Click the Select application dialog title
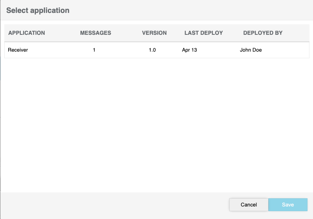 pos(38,11)
